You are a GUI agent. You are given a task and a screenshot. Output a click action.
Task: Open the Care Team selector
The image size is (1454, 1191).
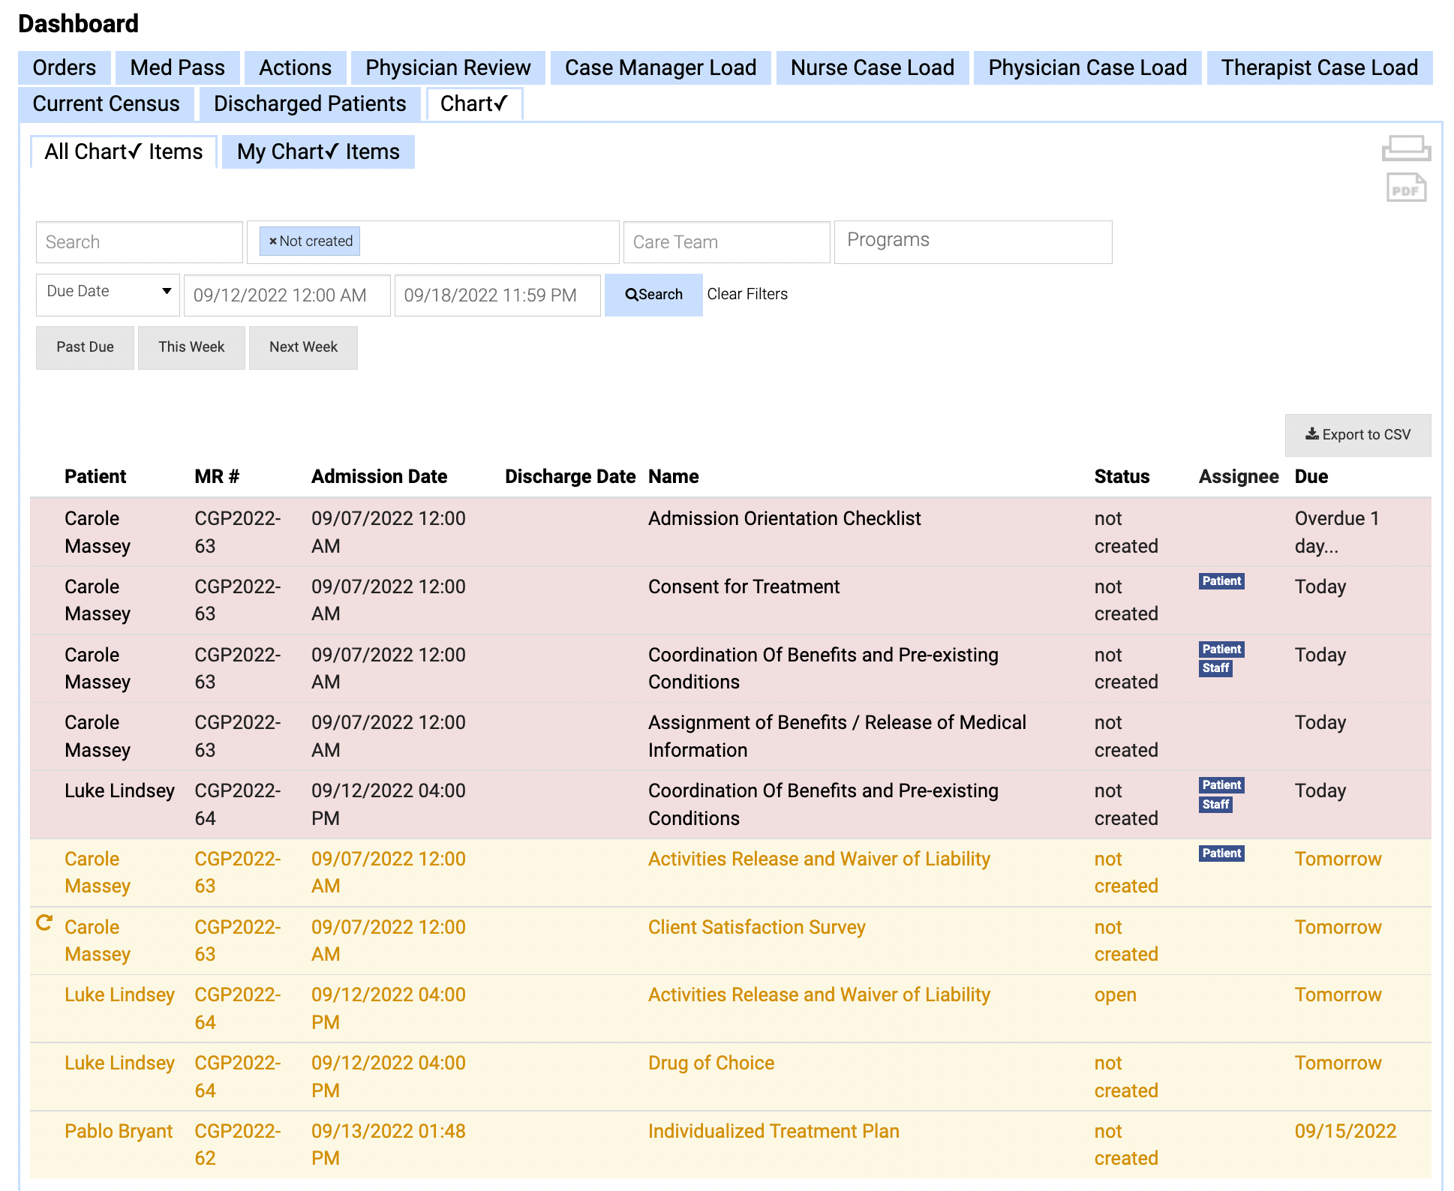pyautogui.click(x=726, y=242)
